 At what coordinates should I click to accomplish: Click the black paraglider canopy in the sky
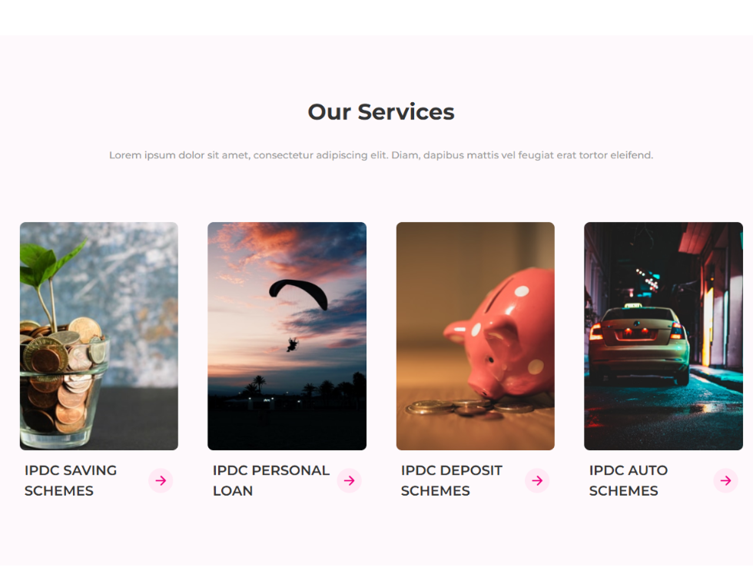pos(299,294)
